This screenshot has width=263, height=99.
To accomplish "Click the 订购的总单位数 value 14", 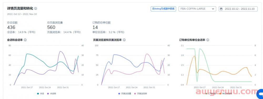I will coord(95,27).
